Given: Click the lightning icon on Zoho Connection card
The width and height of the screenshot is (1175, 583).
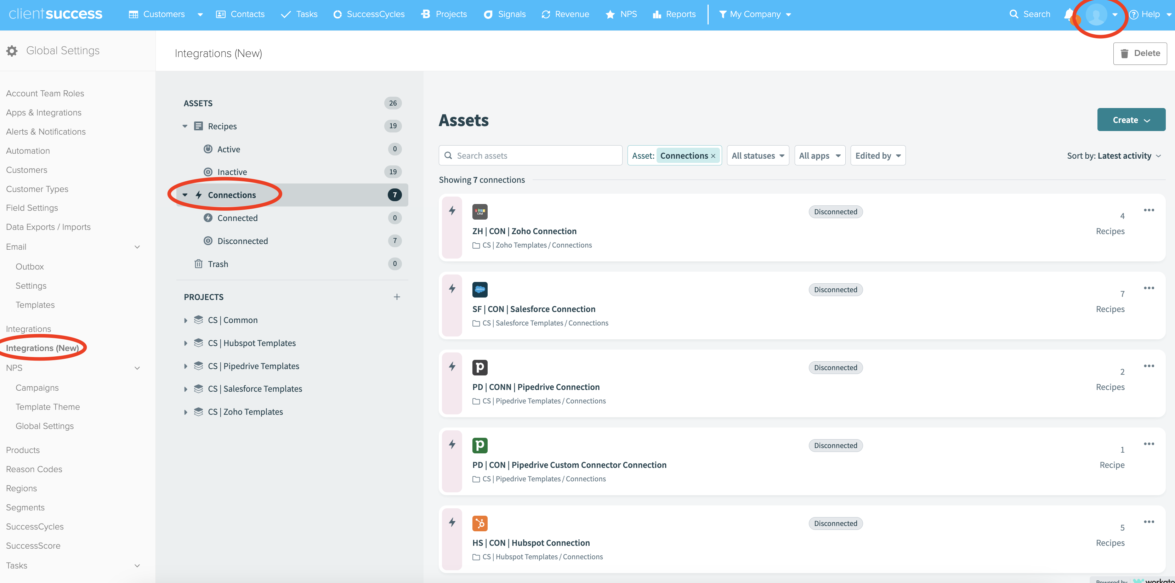Looking at the screenshot, I should pyautogui.click(x=452, y=210).
